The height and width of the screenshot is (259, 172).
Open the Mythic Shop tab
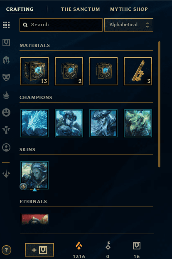click(129, 9)
